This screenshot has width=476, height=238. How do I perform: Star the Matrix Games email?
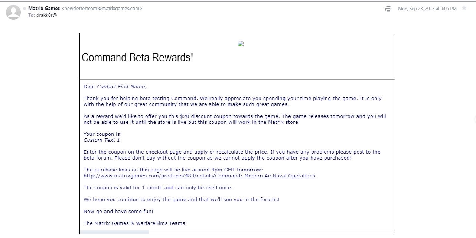coord(464,8)
